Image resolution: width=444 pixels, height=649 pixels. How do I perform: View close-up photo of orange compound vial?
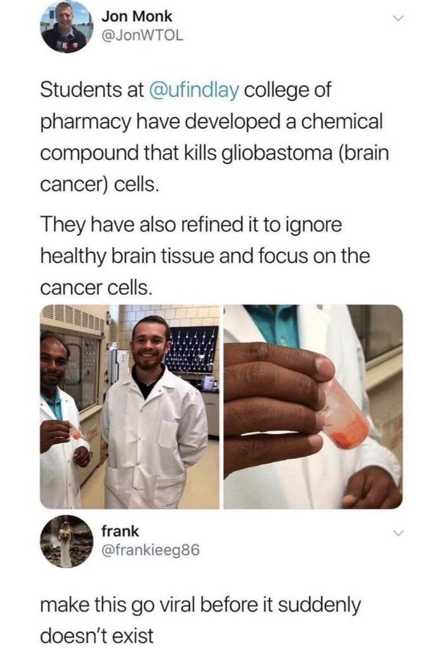point(313,407)
